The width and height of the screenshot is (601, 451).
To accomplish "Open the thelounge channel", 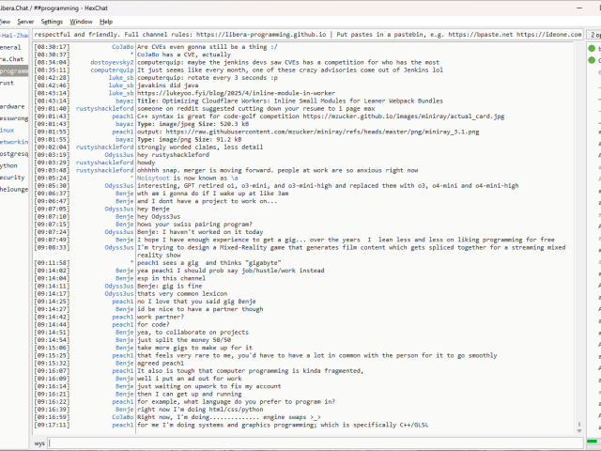I will pos(13,188).
